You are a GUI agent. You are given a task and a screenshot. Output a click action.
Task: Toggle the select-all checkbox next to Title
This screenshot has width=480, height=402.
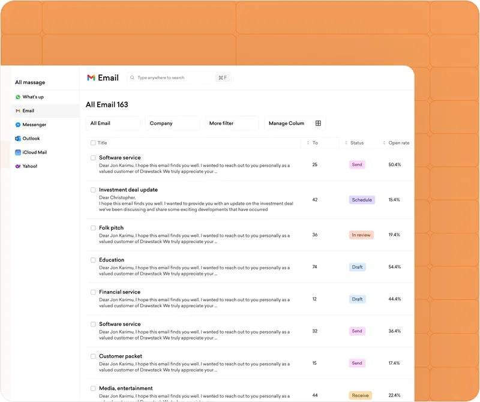click(x=93, y=143)
